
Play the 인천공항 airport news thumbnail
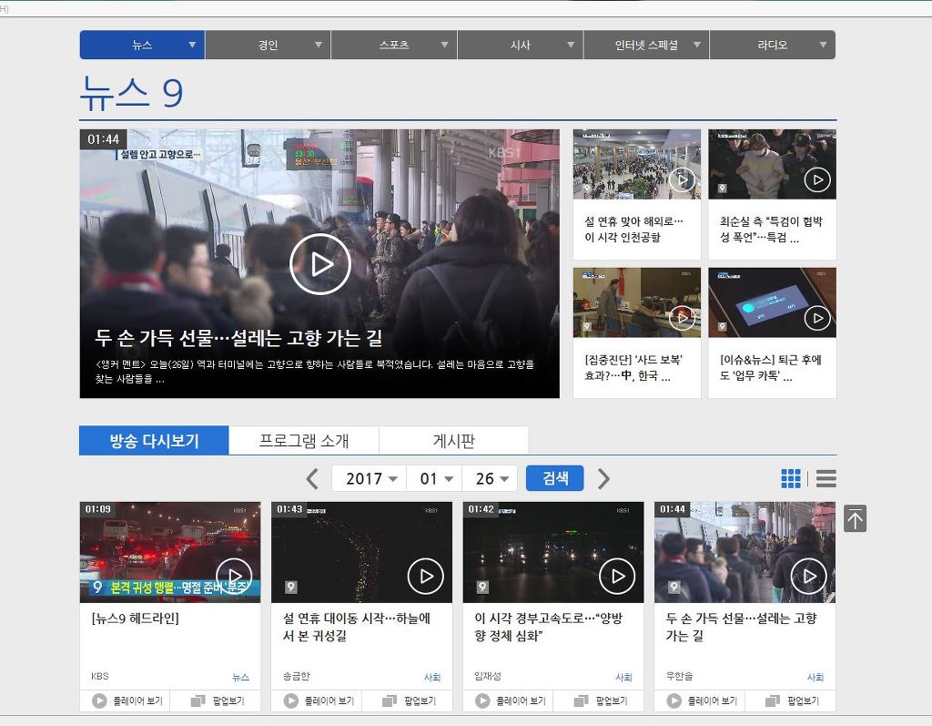pos(682,179)
